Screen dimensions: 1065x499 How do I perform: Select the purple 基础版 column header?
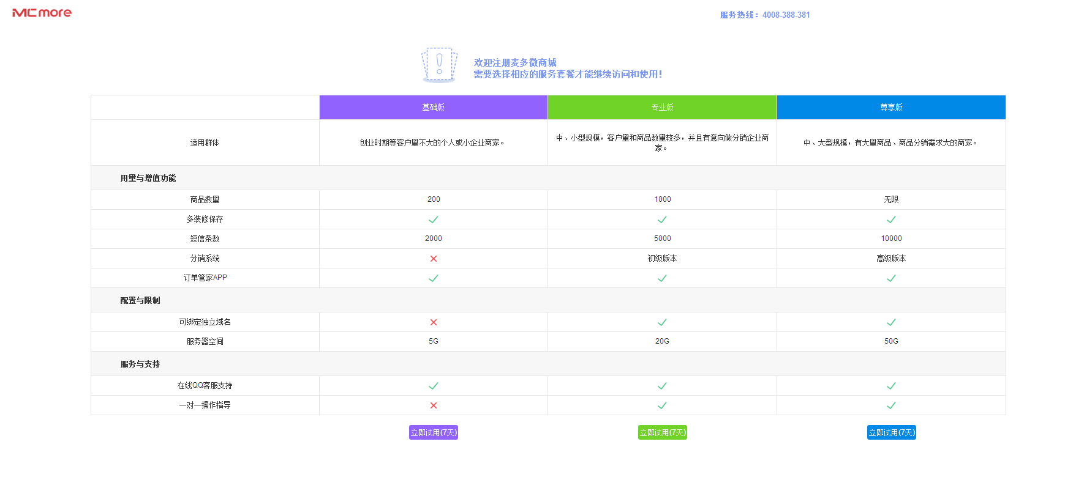(434, 107)
